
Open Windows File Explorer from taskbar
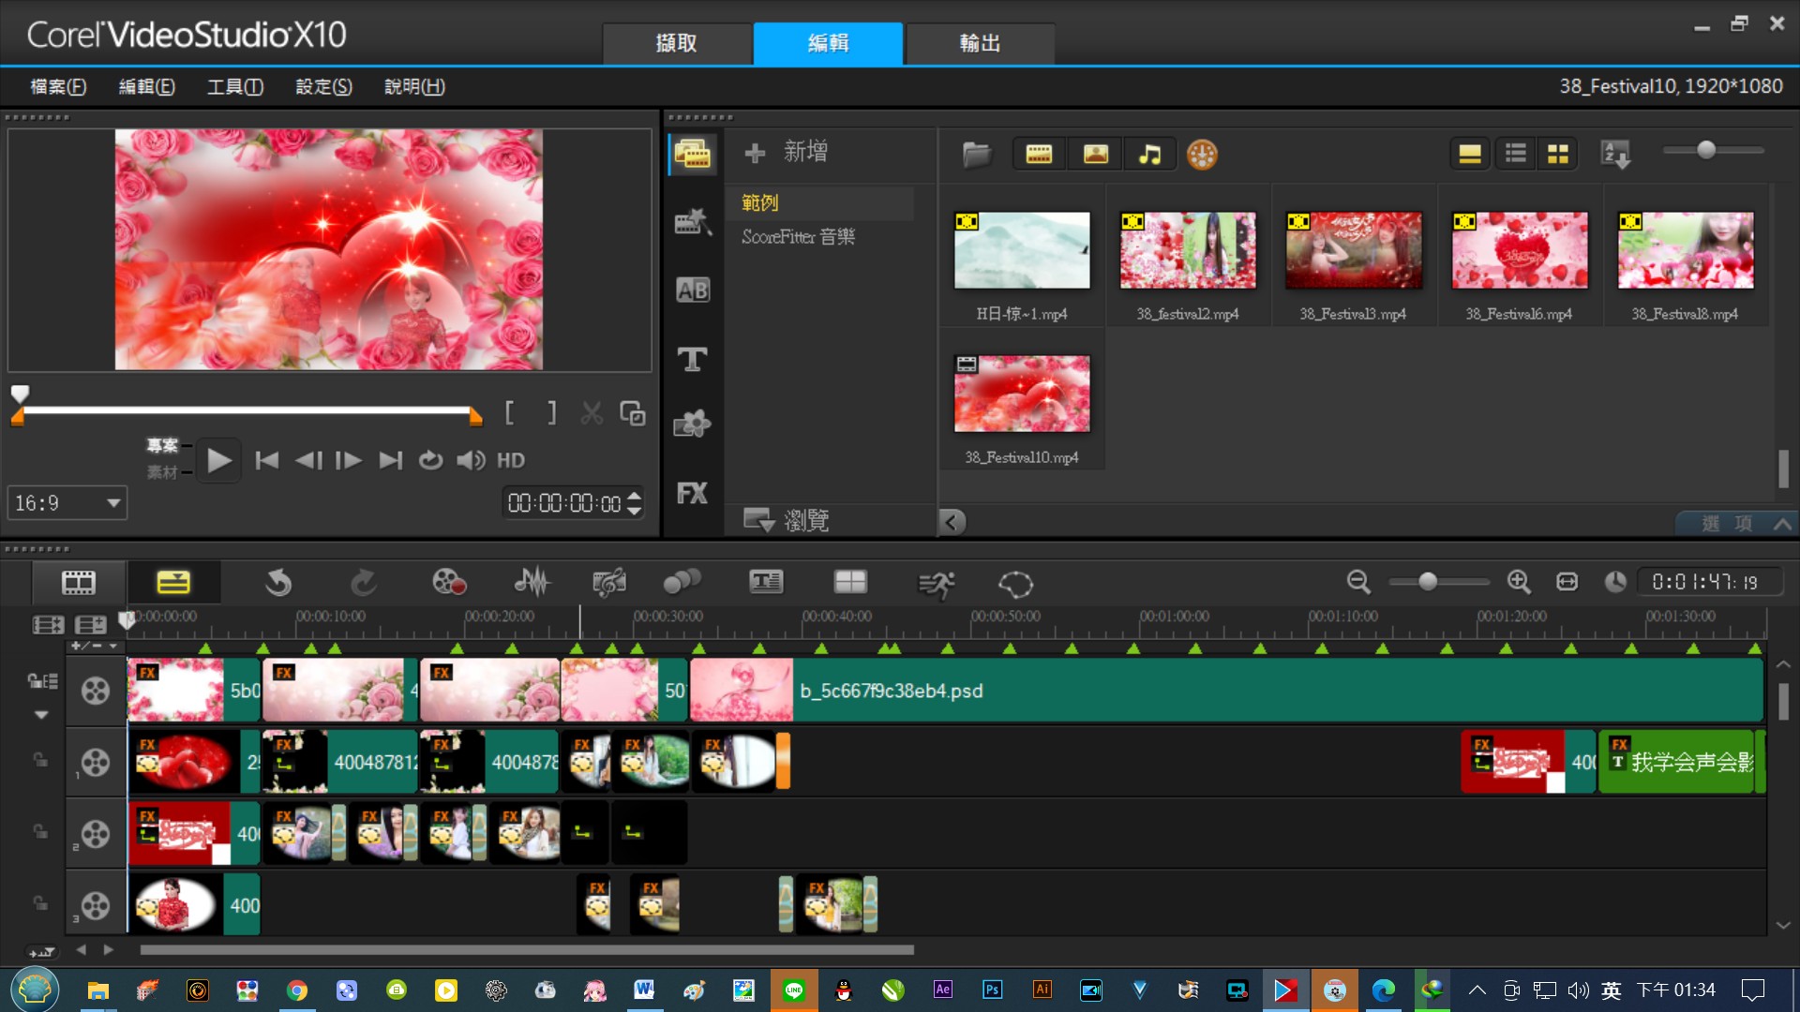click(97, 990)
